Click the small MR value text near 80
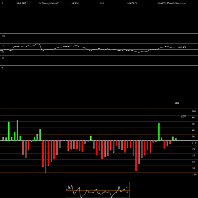The height and width of the screenshot is (198, 198). pos(183,116)
